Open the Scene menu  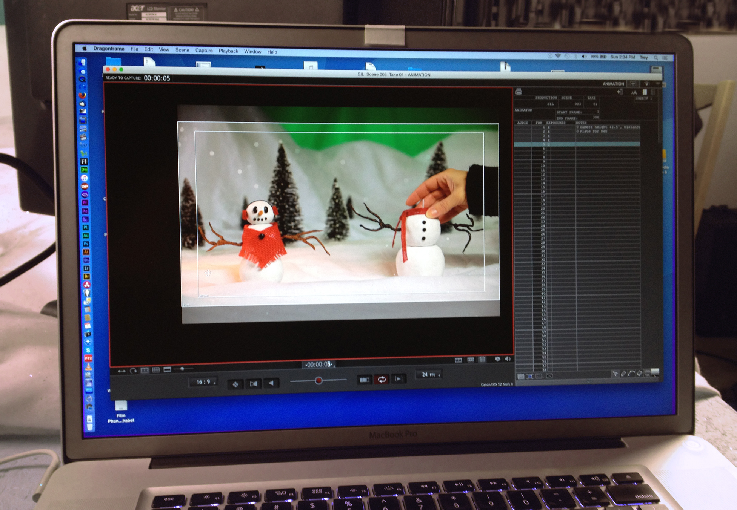tap(182, 50)
